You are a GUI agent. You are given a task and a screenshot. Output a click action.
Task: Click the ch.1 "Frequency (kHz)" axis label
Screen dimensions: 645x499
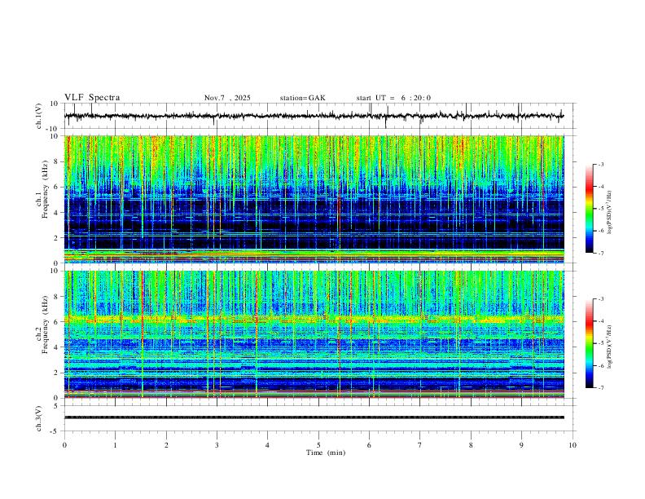tap(45, 189)
